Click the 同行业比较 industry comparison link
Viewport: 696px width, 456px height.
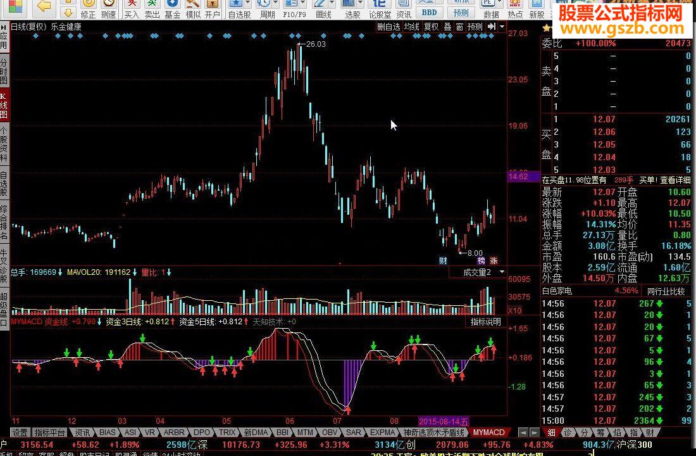666,291
